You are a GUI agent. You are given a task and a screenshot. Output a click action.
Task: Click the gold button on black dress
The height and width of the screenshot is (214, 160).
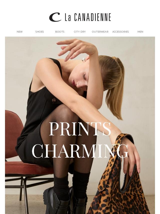pos(54,100)
